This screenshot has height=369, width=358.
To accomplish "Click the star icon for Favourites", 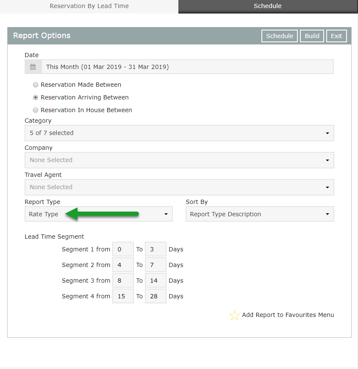I will (x=234, y=315).
